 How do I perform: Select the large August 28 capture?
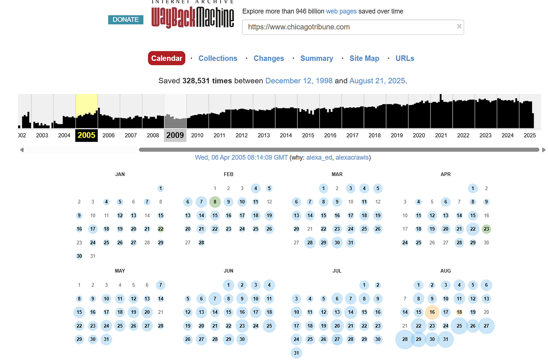pos(405,339)
